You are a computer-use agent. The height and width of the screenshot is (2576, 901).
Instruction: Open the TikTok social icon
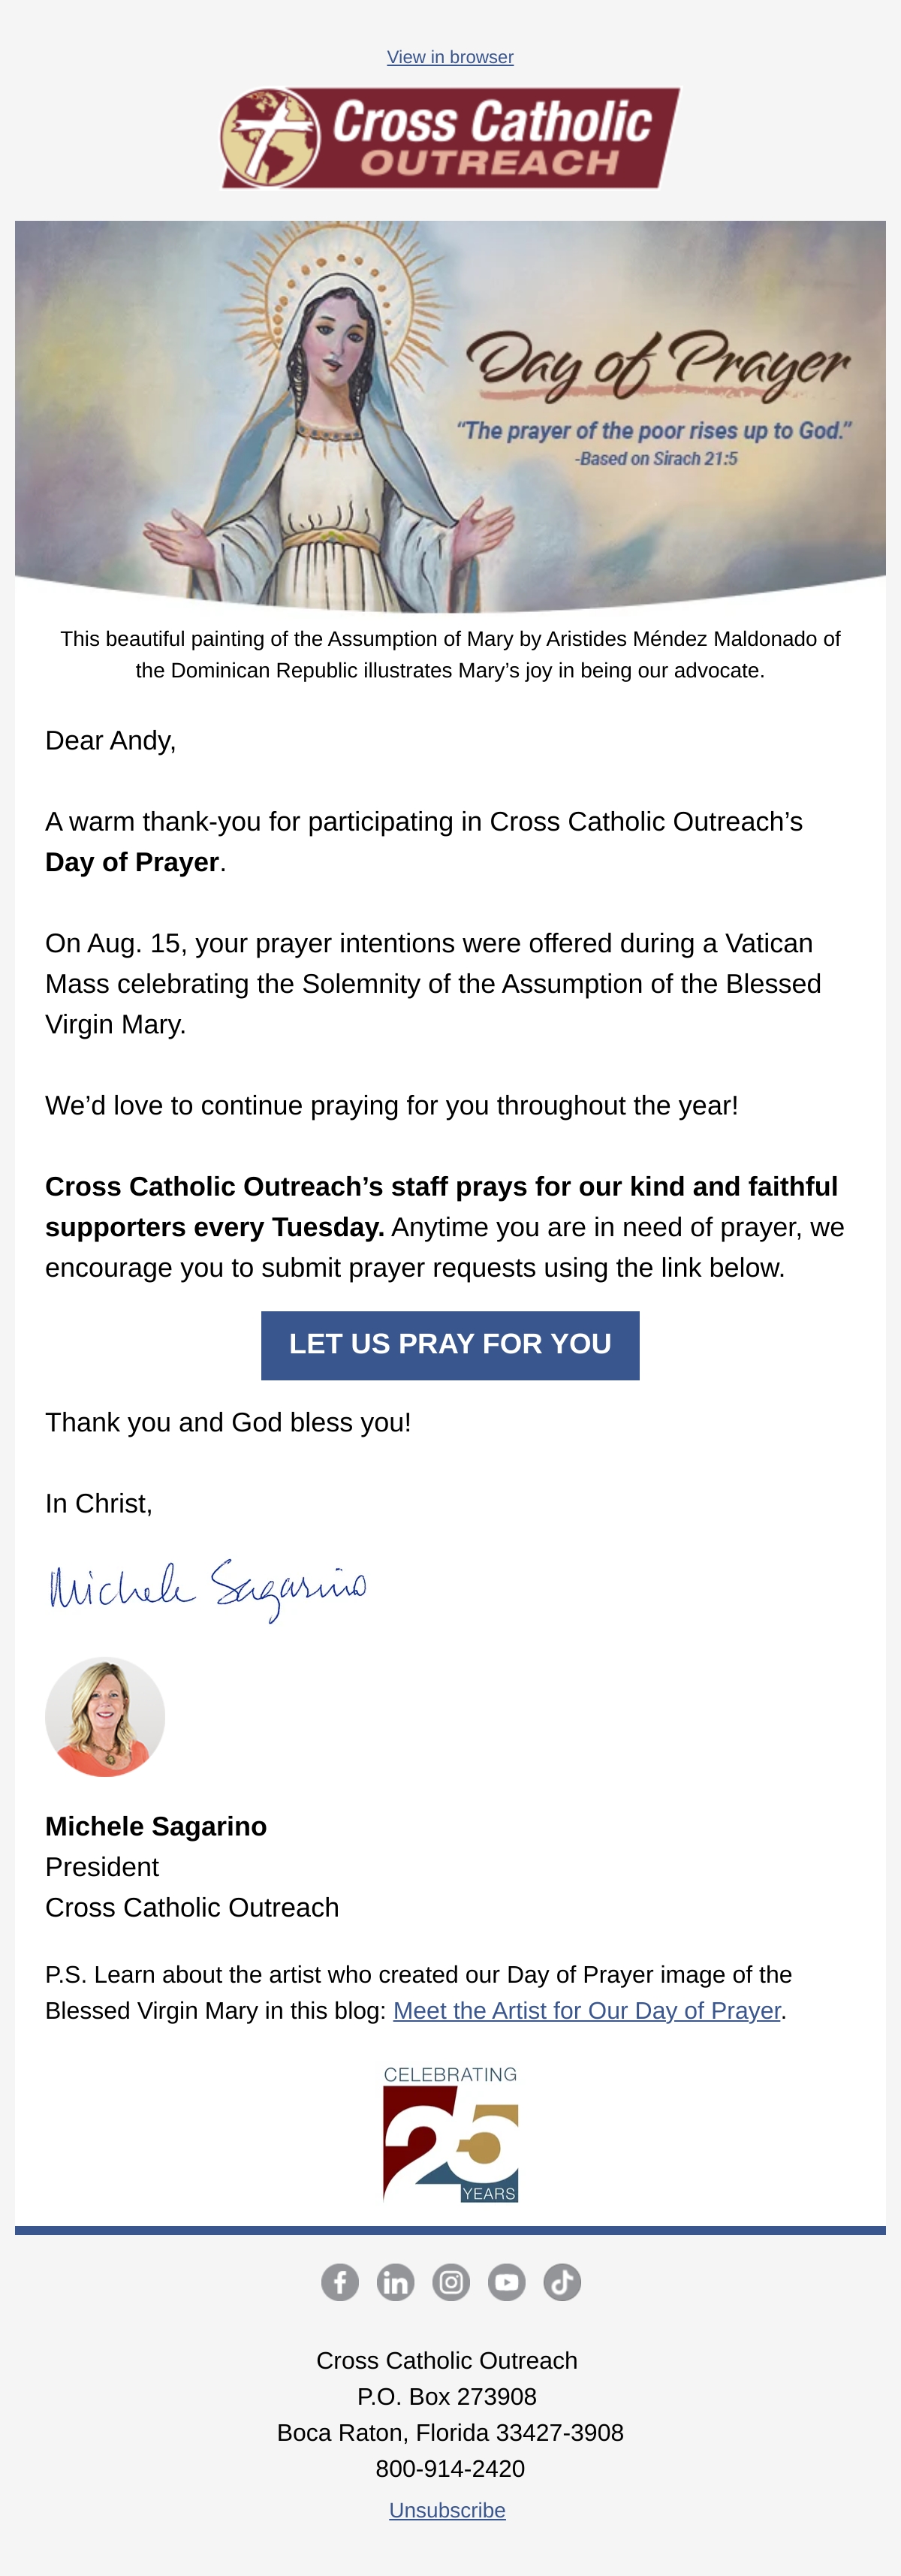click(562, 2282)
